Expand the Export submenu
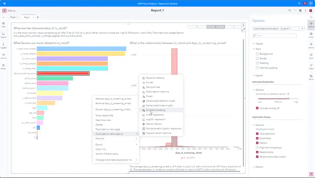Image resolution: width=315 pixels, height=178 pixels. click(x=116, y=145)
